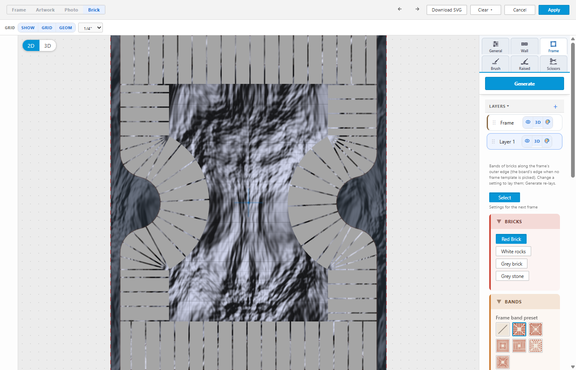This screenshot has width=576, height=370.
Task: Choose the selected blue-outlined band preset
Action: pos(519,329)
